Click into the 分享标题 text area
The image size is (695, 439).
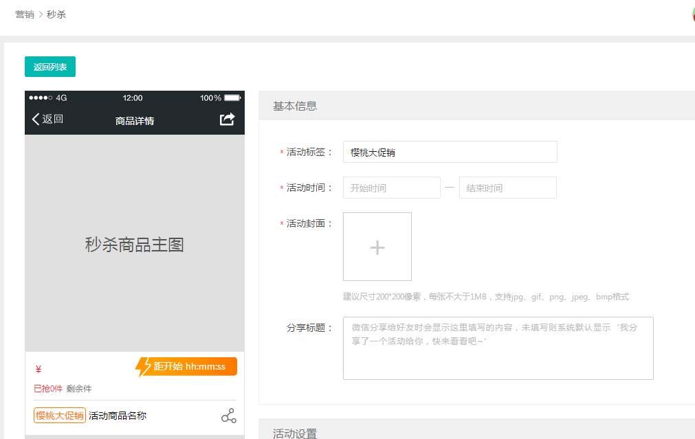pyautogui.click(x=498, y=348)
